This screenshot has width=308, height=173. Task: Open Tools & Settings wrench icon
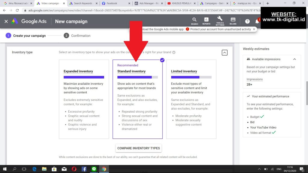220,21
